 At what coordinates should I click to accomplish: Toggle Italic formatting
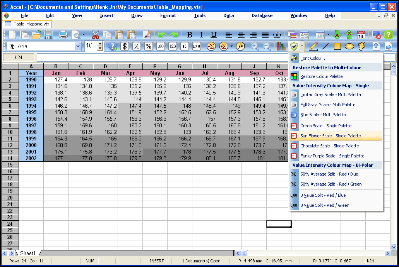pyautogui.click(x=202, y=35)
